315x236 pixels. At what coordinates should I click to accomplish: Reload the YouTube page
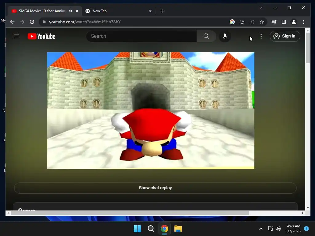(32, 22)
